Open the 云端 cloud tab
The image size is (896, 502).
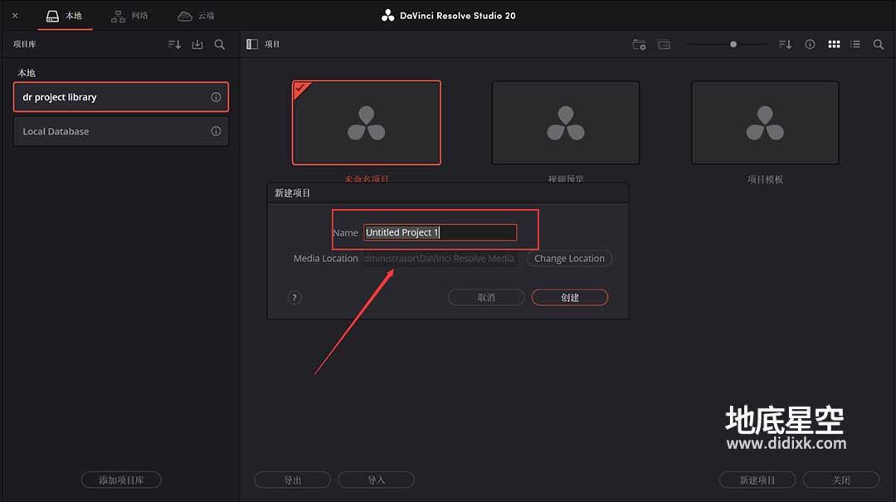click(x=196, y=16)
